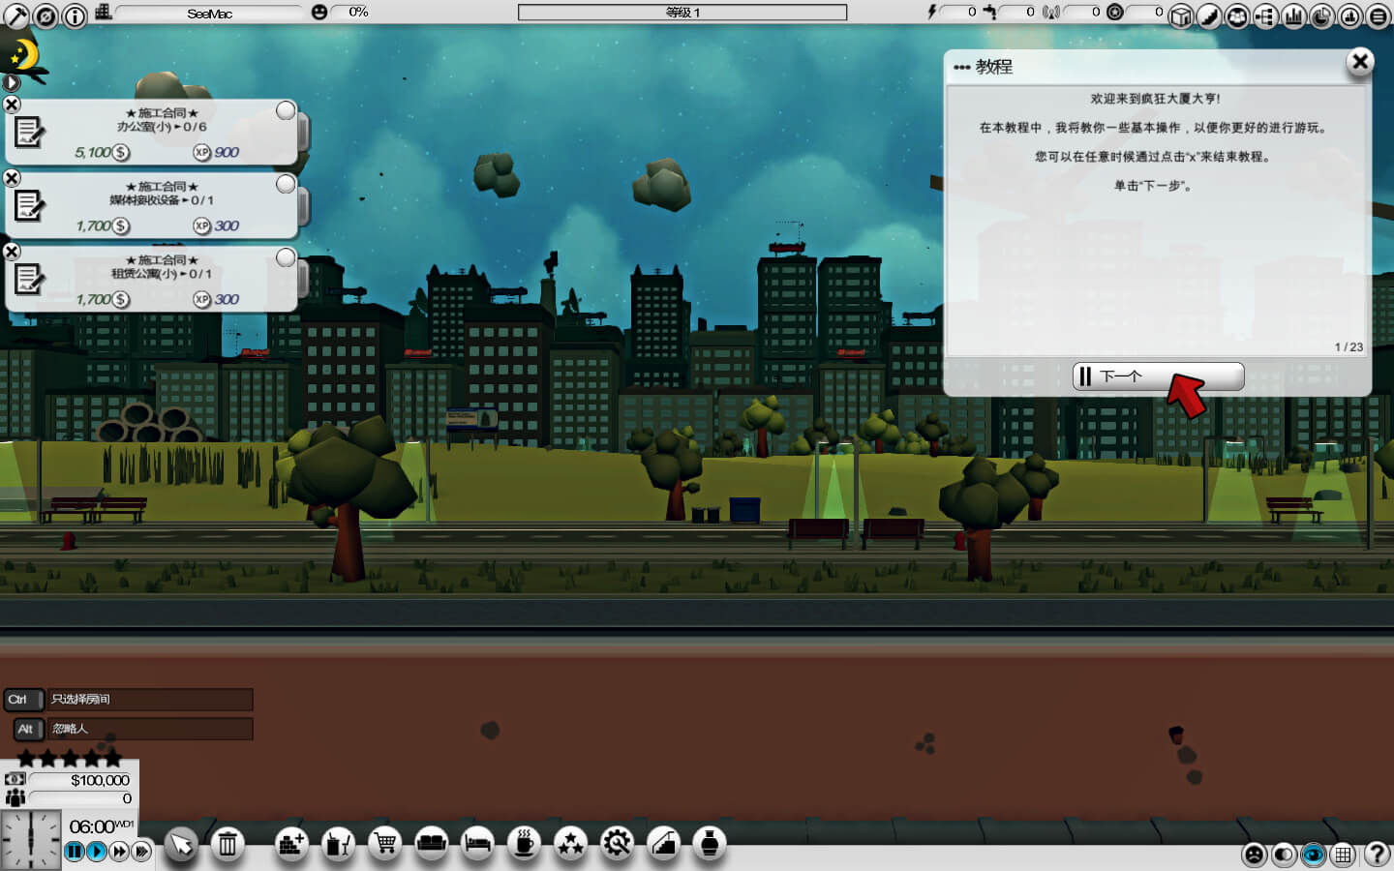Expand side tab of rental apartment contract
The height and width of the screenshot is (871, 1394).
tap(303, 280)
